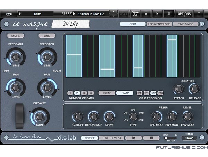Select the B comparison slot
The image size is (208, 157).
[x=168, y=13]
